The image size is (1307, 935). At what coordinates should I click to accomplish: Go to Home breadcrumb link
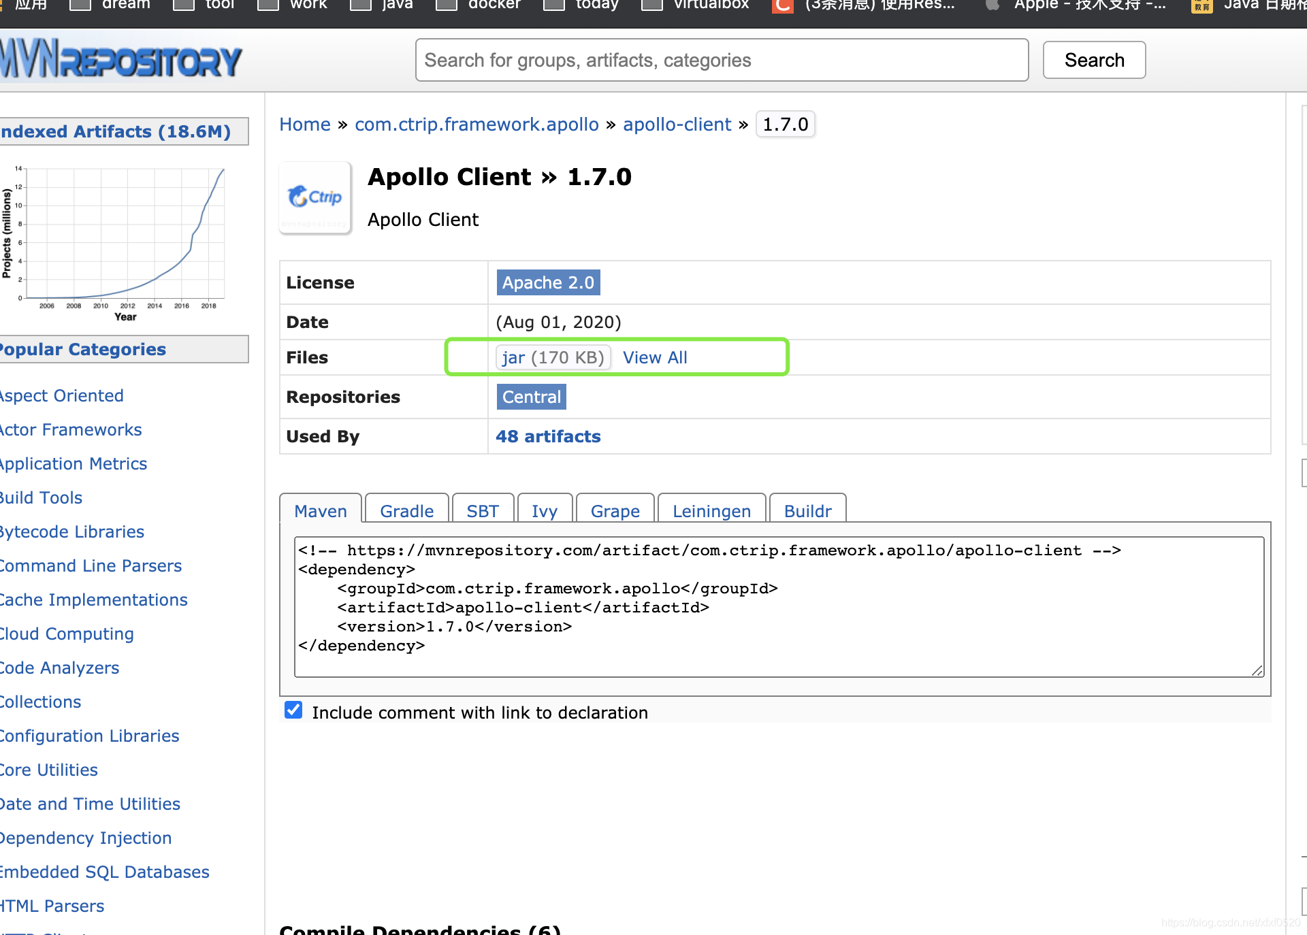point(305,125)
